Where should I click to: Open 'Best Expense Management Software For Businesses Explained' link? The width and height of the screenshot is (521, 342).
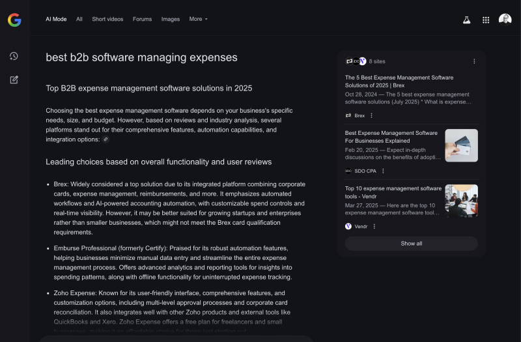(x=391, y=137)
